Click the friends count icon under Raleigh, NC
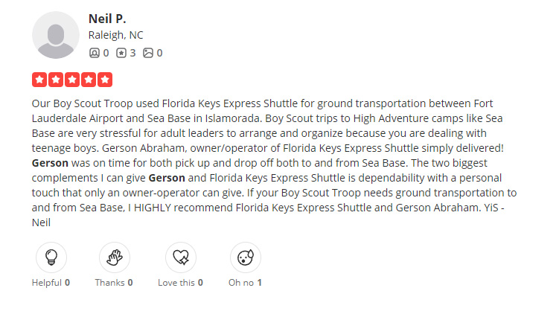The image size is (559, 317). click(x=94, y=53)
